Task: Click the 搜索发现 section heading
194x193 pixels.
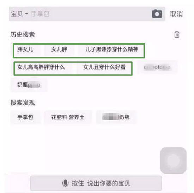Action: click(x=23, y=103)
